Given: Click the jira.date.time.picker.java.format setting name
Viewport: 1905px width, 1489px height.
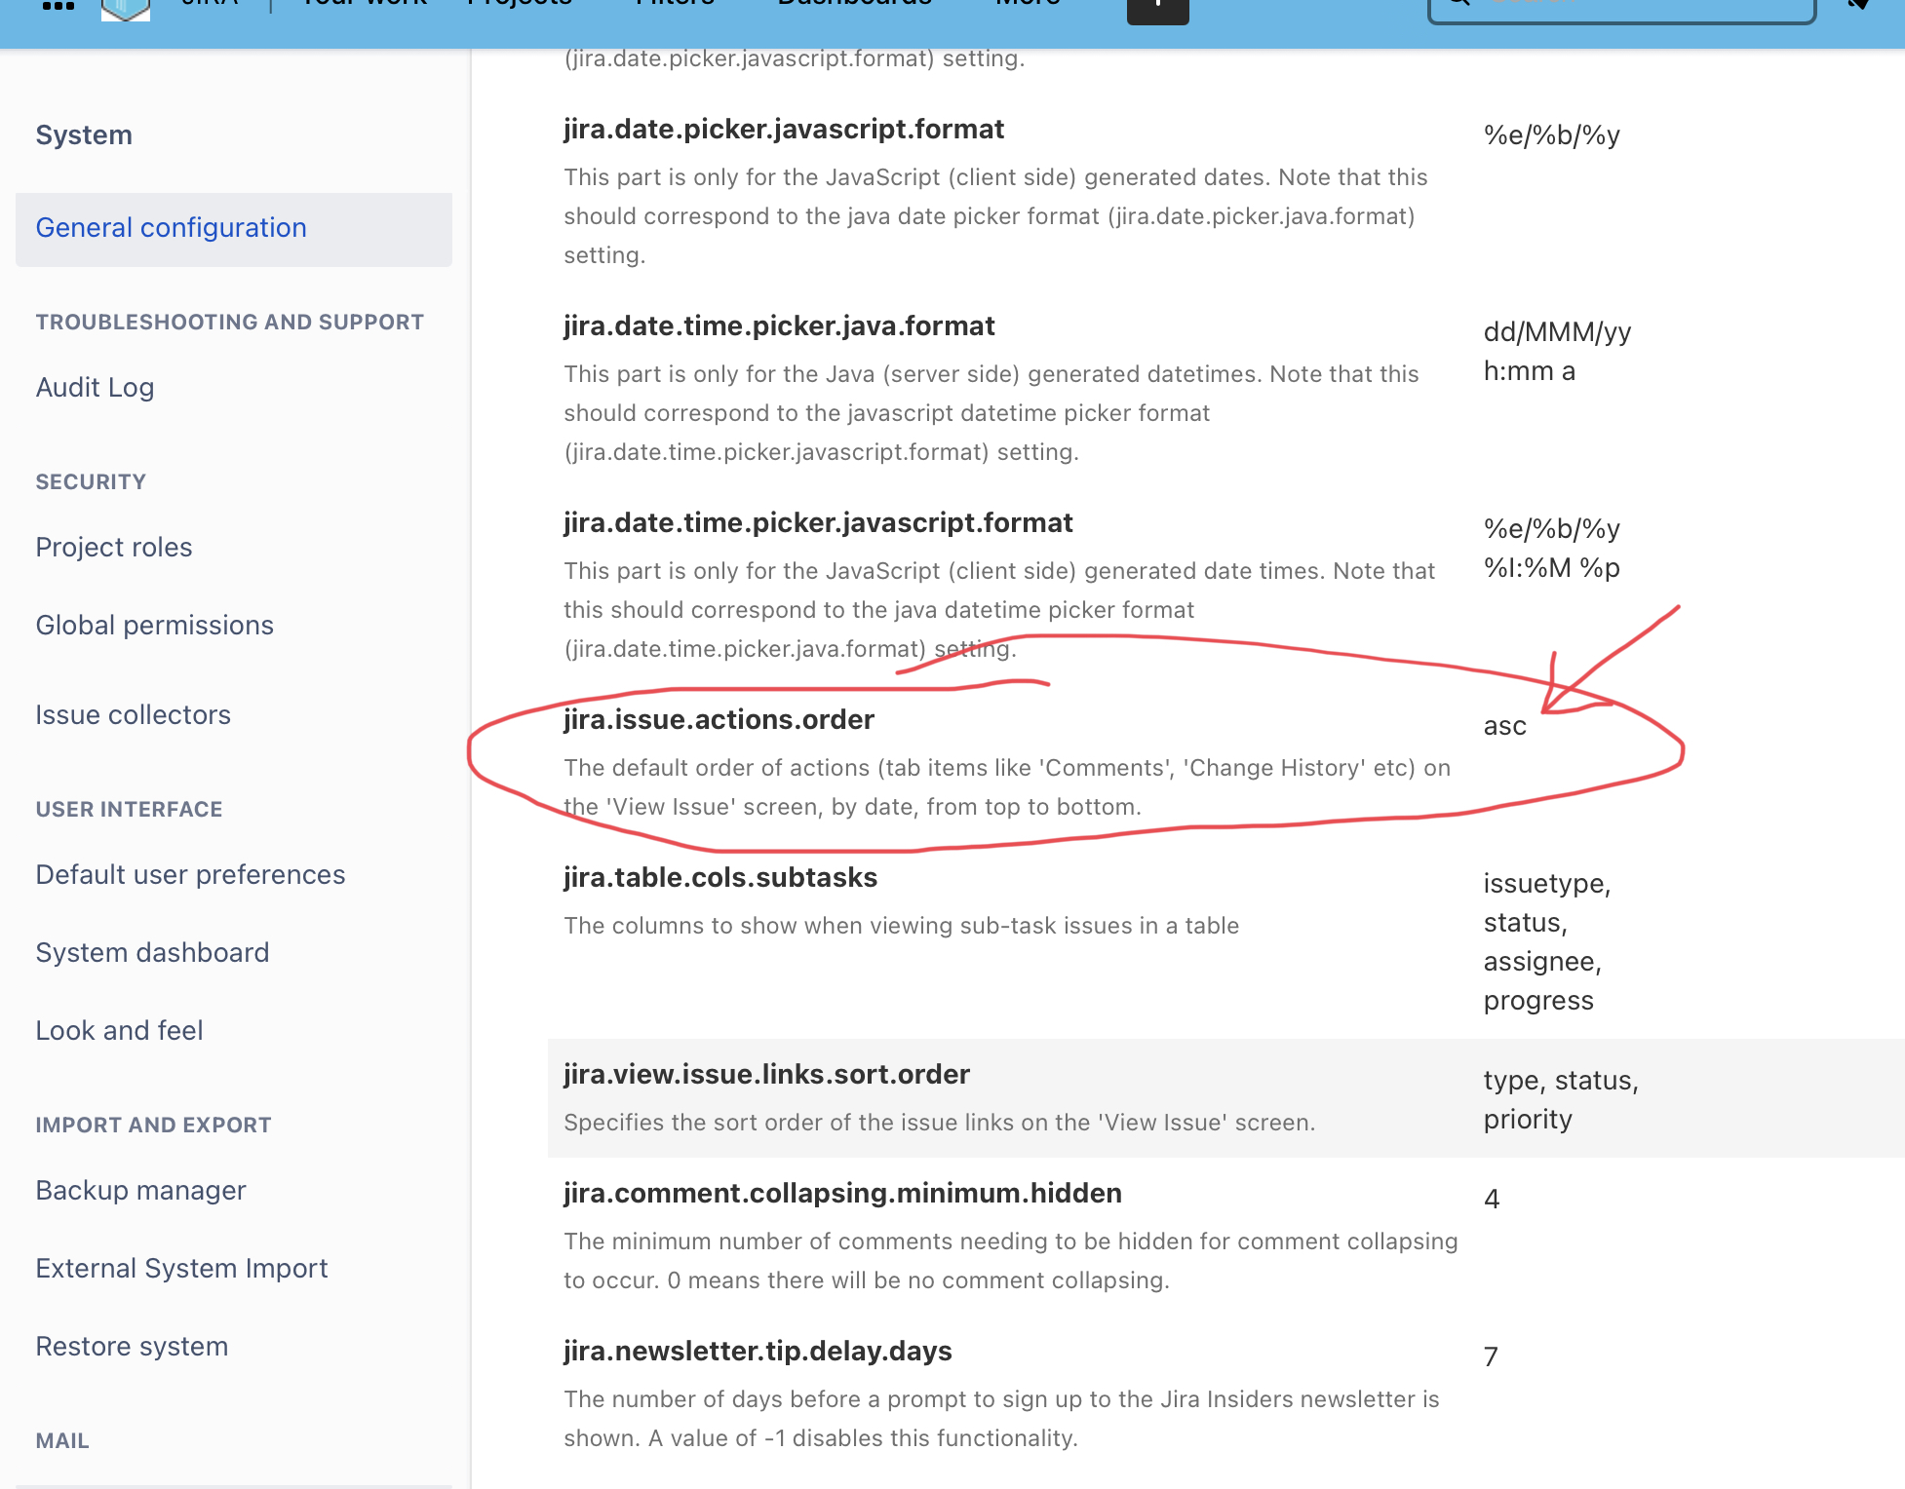Looking at the screenshot, I should [779, 325].
